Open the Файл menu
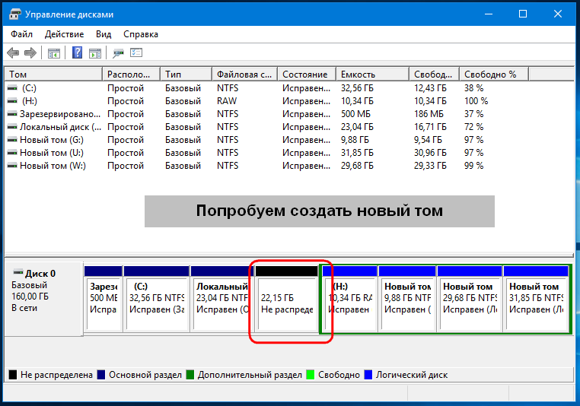 click(x=21, y=34)
